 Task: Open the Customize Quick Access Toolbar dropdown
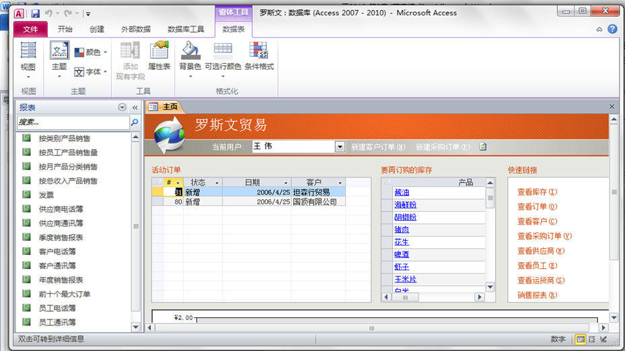tap(88, 14)
